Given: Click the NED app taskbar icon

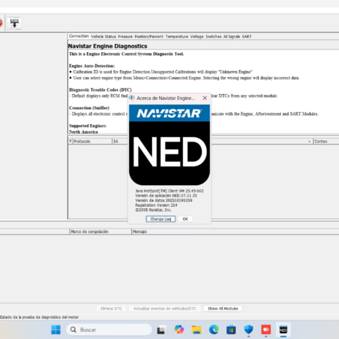Looking at the screenshot, I should point(283,330).
